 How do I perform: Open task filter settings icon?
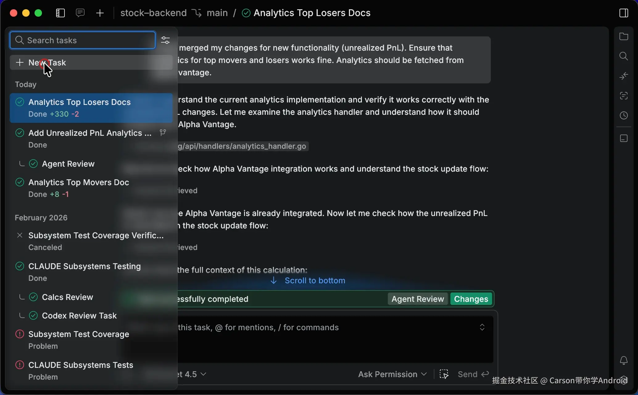(165, 40)
